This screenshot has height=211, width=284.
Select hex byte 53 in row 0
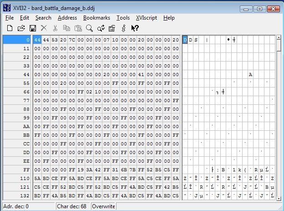(55, 40)
